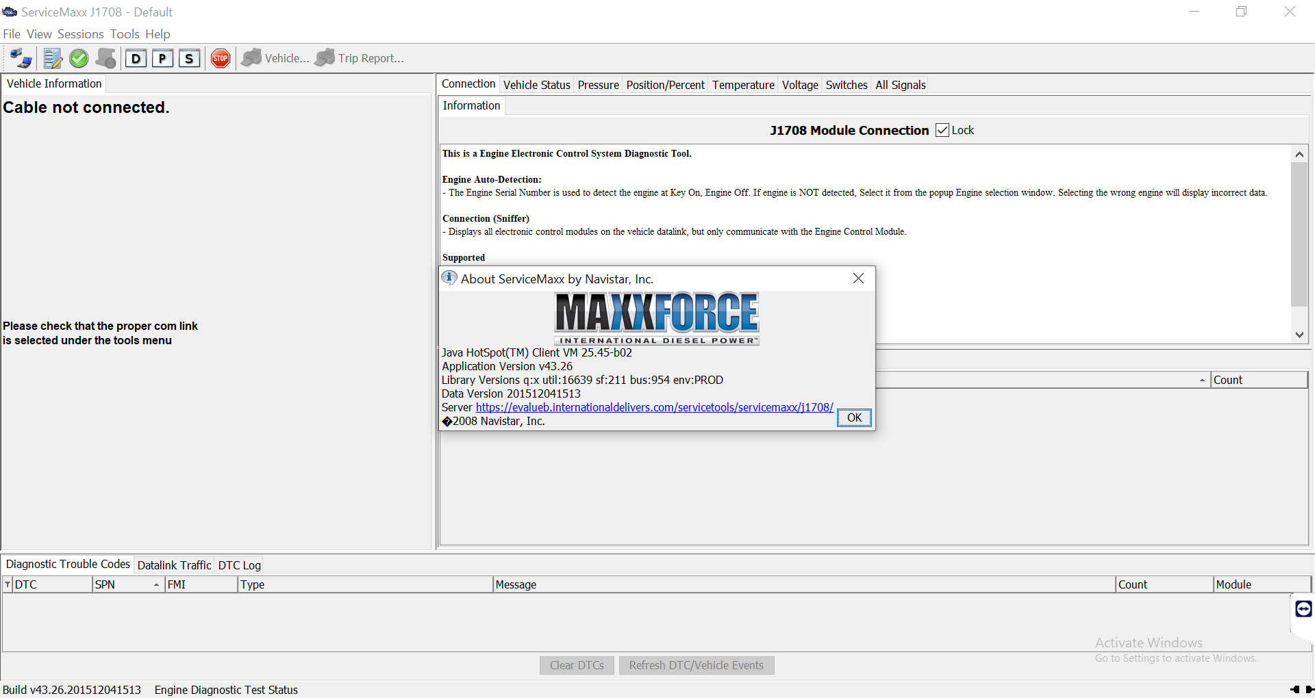Click Refresh DTC/Vehicle Events button

696,665
